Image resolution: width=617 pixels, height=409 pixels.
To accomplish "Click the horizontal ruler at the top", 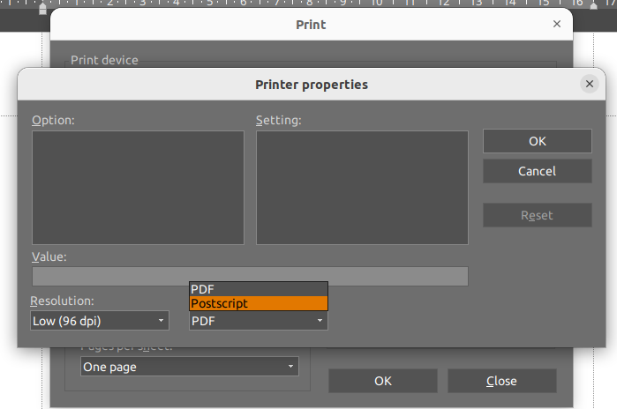I will pyautogui.click(x=309, y=4).
